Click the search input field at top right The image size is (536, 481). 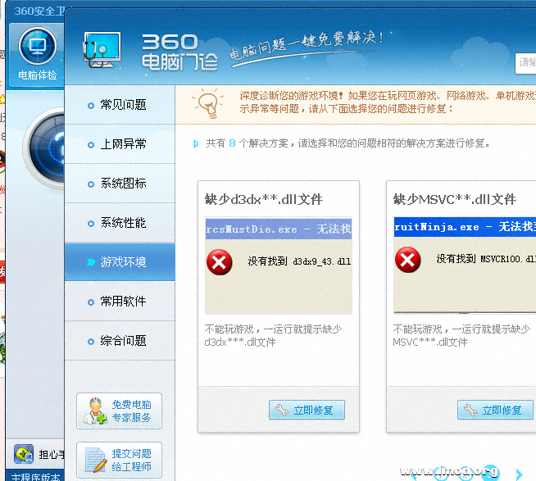[x=525, y=63]
